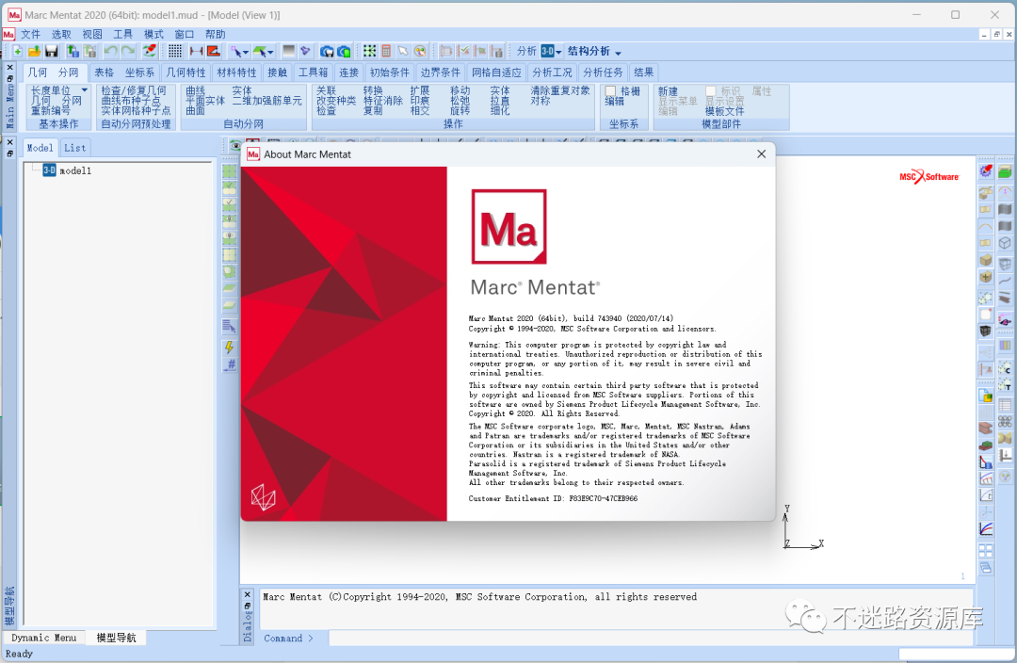1017x663 pixels.
Task: Open the 视图 menu
Action: point(92,35)
